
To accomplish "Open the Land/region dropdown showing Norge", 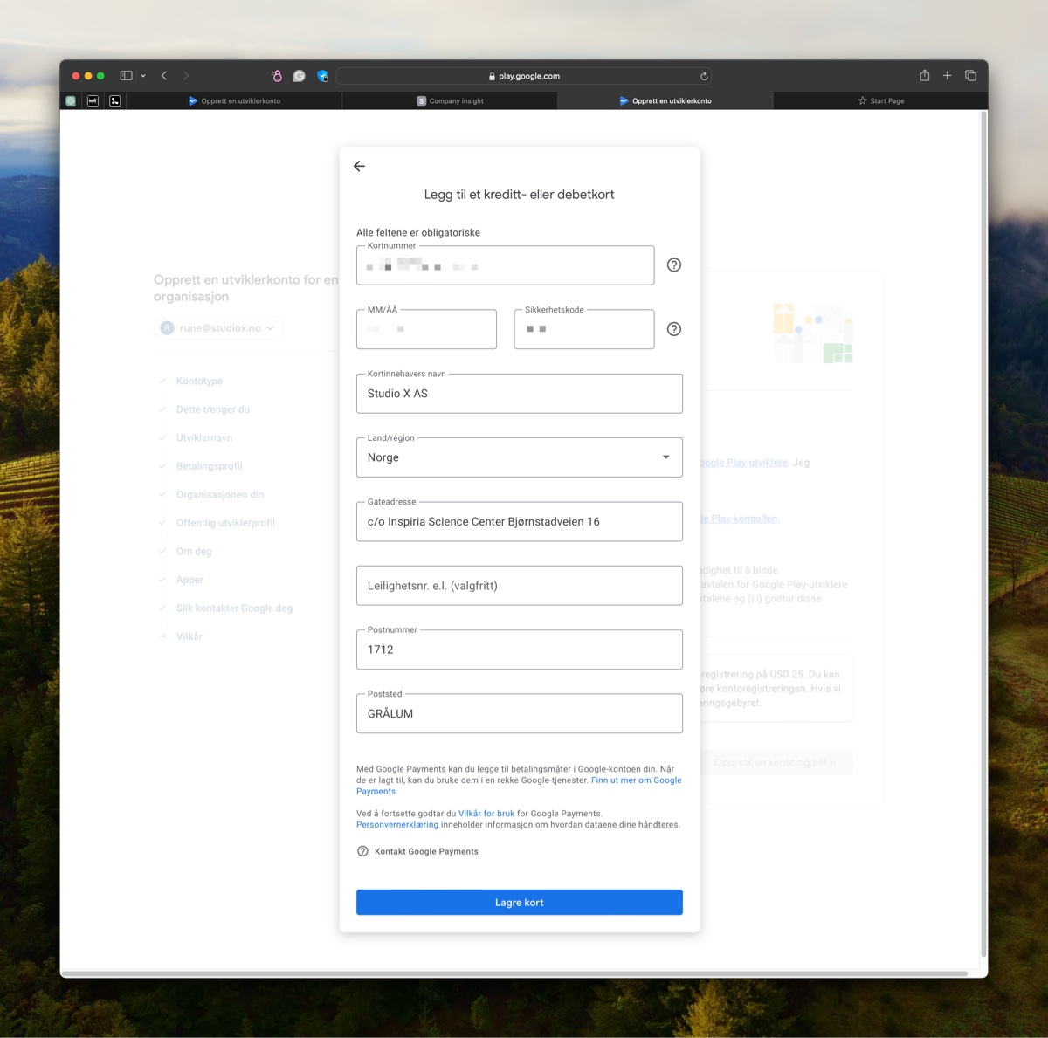I will click(x=519, y=457).
